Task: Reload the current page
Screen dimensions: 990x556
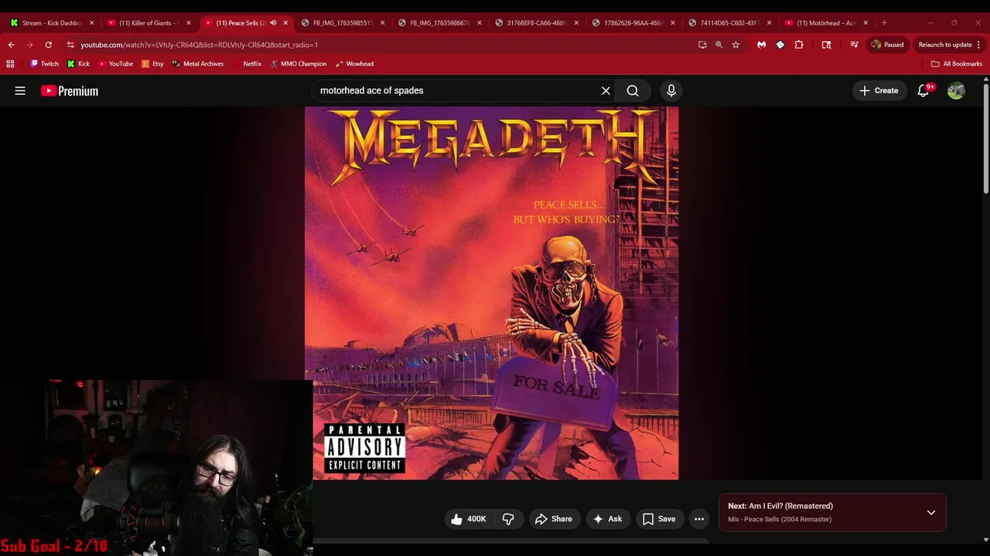Action: [48, 45]
